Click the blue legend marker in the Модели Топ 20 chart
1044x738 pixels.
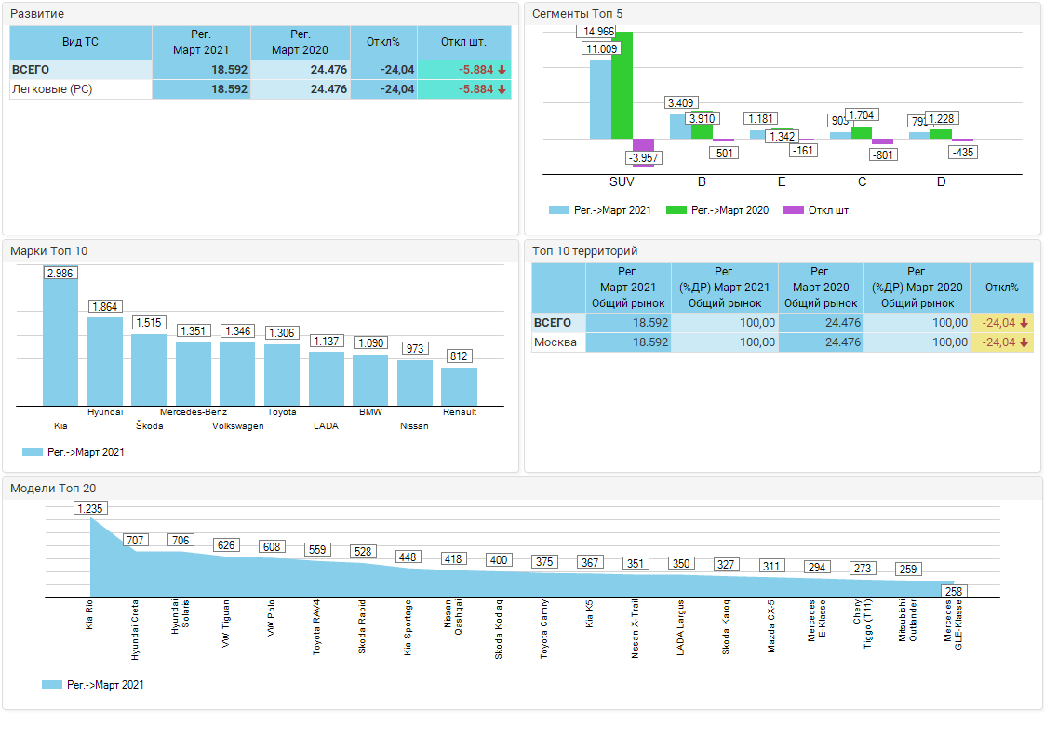click(x=52, y=685)
